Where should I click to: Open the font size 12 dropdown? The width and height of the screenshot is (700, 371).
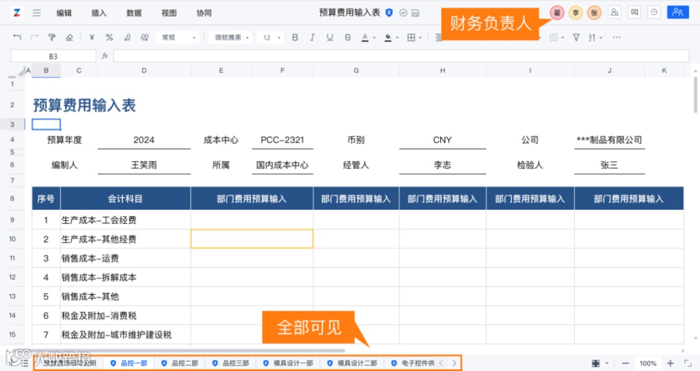click(271, 38)
